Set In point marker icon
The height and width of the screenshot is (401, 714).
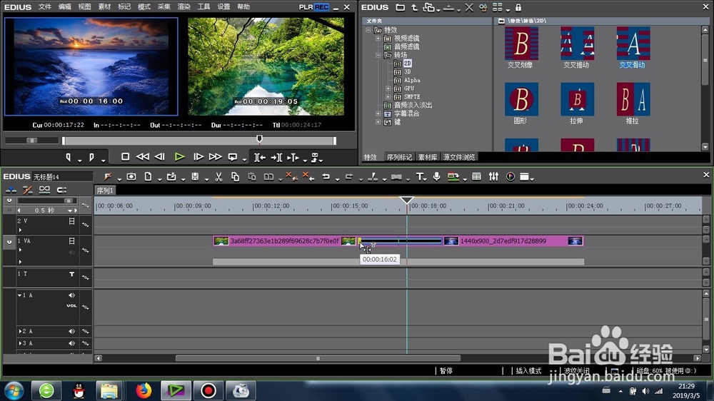69,157
